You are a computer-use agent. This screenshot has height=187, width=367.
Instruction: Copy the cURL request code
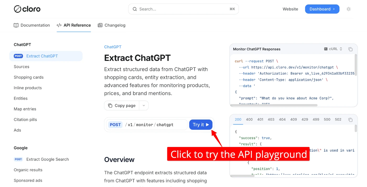[x=350, y=49]
